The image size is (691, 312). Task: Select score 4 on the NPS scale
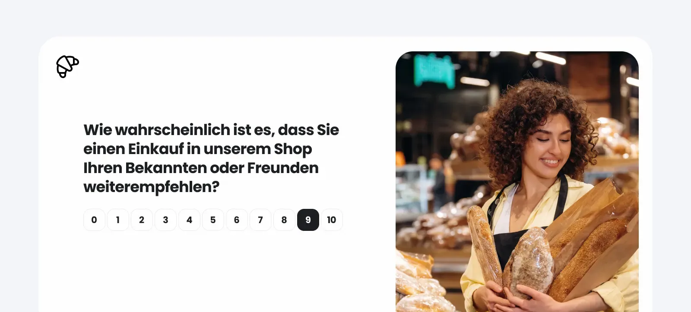[x=189, y=220]
